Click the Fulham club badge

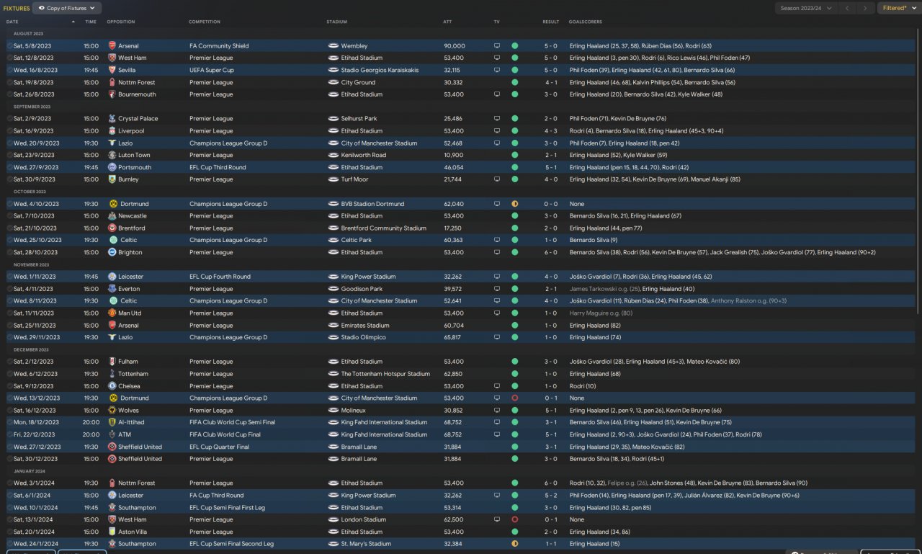112,362
